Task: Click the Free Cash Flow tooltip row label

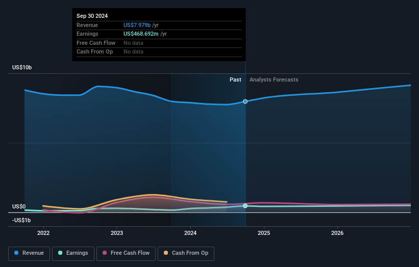Action: click(x=96, y=43)
